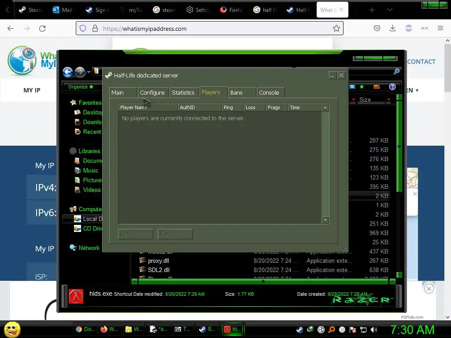Open the Console tab
The image size is (451, 338).
click(x=270, y=92)
